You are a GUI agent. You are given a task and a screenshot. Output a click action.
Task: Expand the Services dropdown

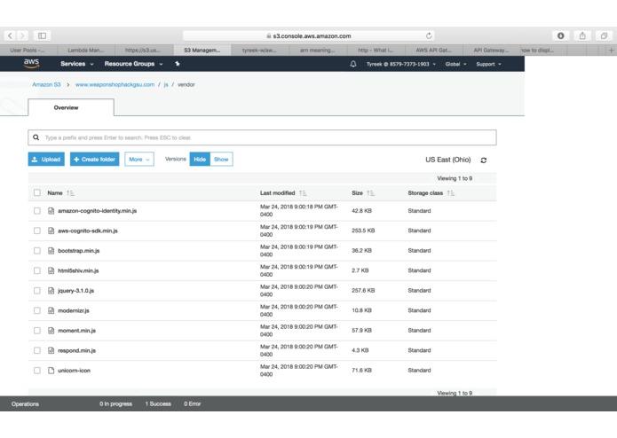click(x=77, y=64)
